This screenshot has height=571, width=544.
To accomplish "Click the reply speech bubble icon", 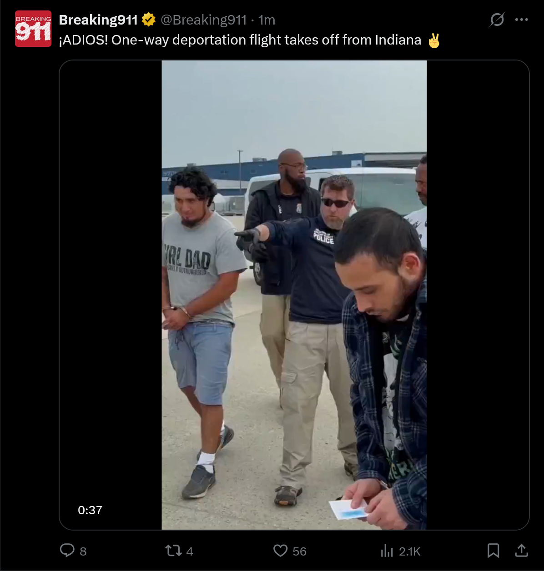I will (x=67, y=551).
